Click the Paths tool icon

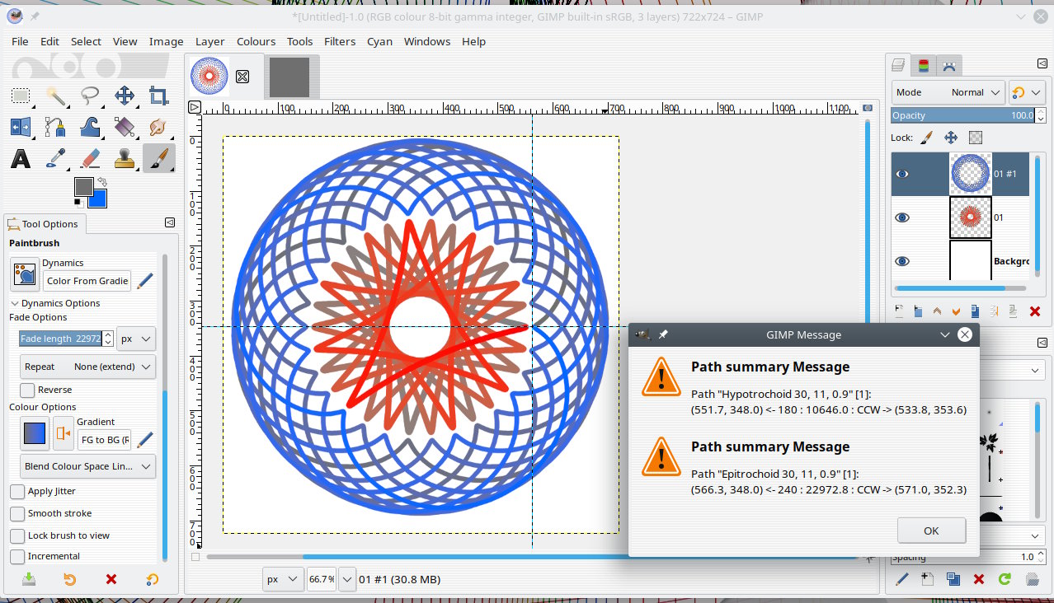(x=55, y=127)
